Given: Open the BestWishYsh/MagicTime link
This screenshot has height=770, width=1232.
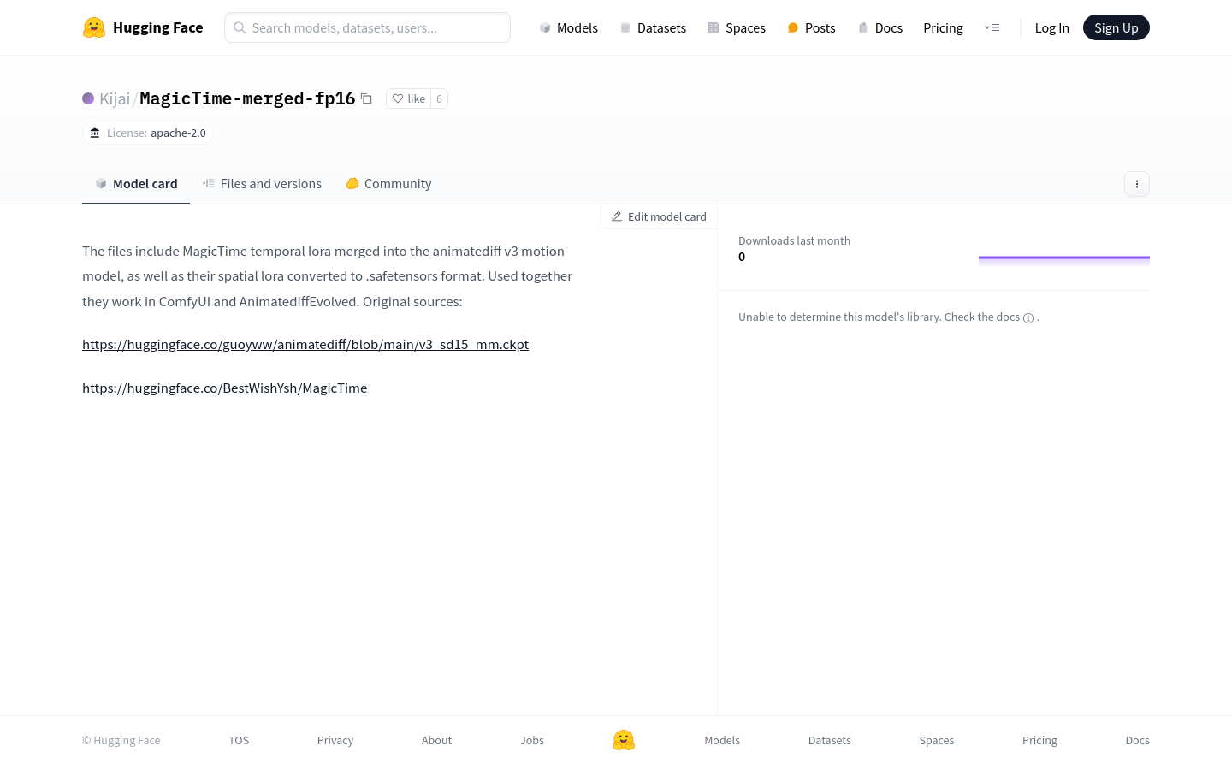Looking at the screenshot, I should tap(224, 388).
